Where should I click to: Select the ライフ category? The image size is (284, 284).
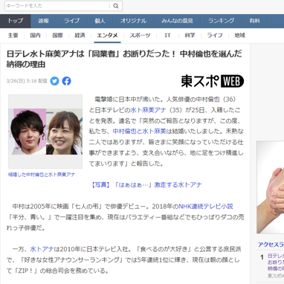pyautogui.click(x=215, y=36)
